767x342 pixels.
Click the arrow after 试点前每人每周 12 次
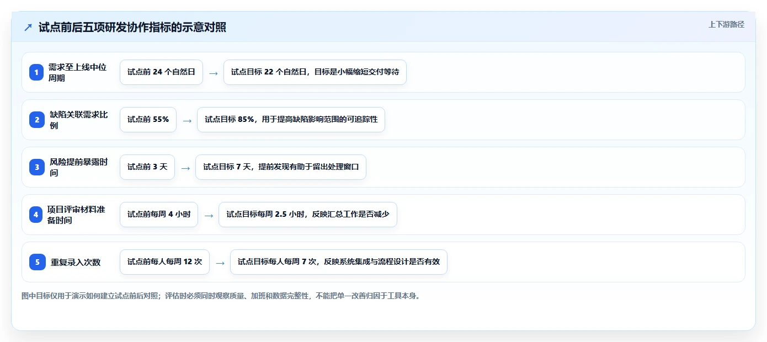[220, 263]
